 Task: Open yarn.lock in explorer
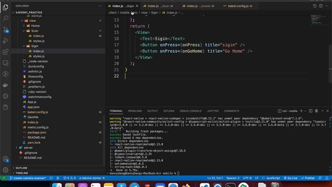pyautogui.click(x=34, y=143)
